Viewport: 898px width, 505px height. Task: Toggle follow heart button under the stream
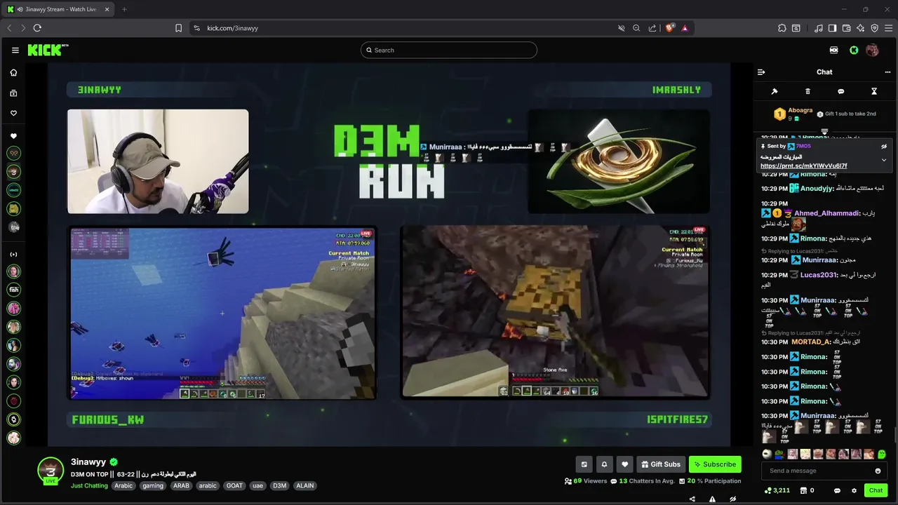(624, 464)
